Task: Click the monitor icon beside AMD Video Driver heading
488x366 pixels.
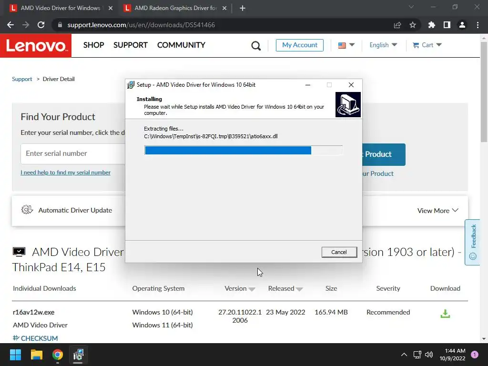Action: click(19, 252)
